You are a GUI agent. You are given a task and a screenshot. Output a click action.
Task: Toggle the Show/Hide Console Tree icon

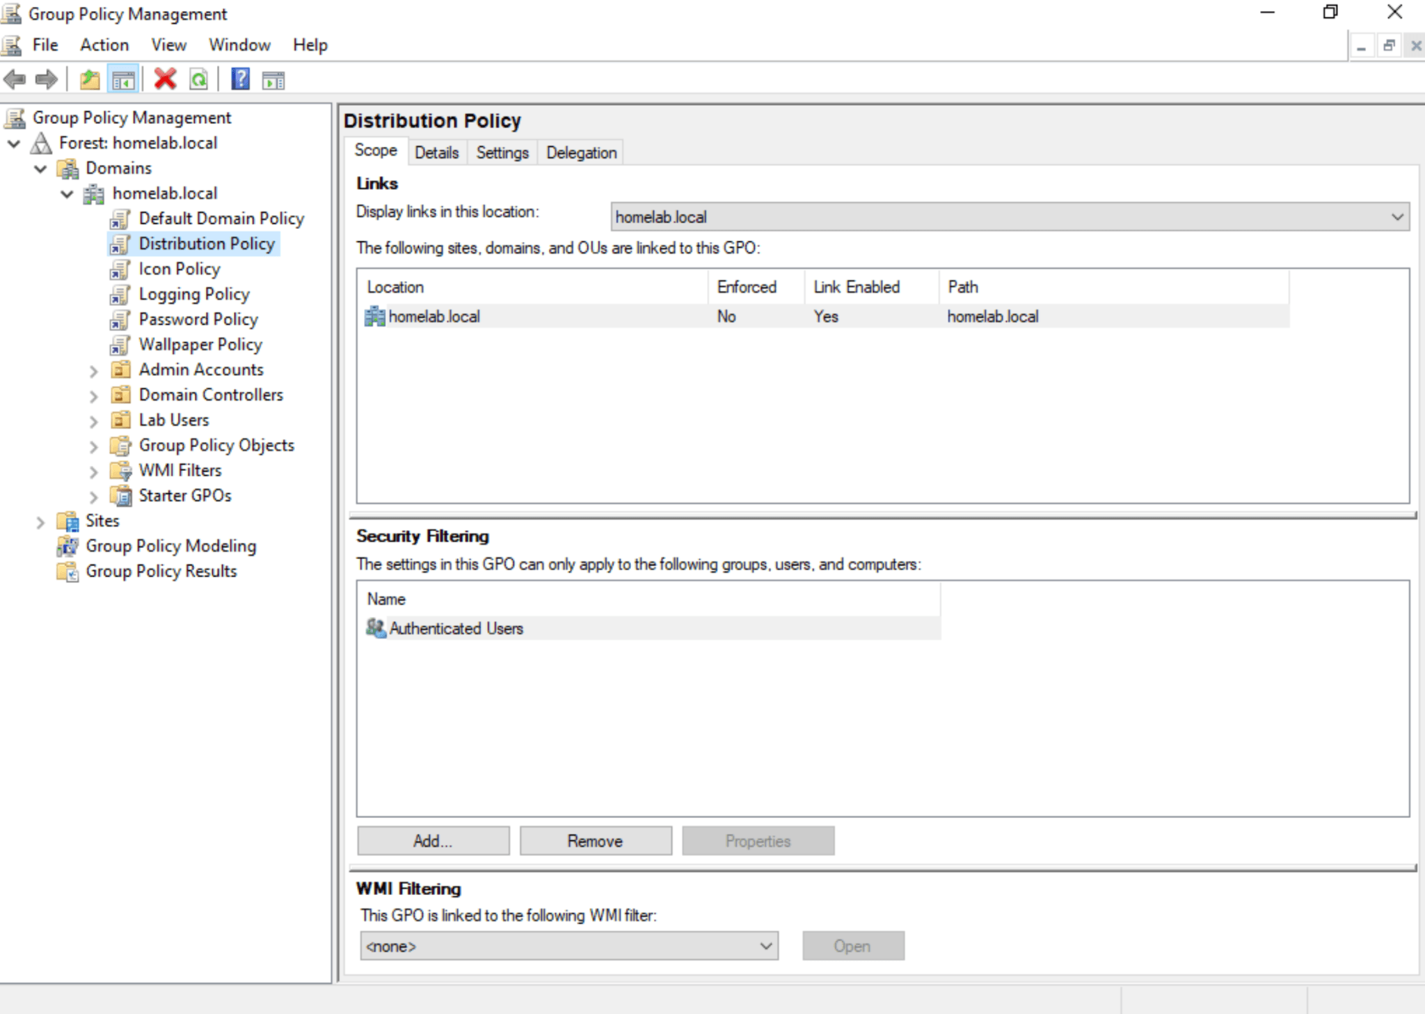coord(123,80)
